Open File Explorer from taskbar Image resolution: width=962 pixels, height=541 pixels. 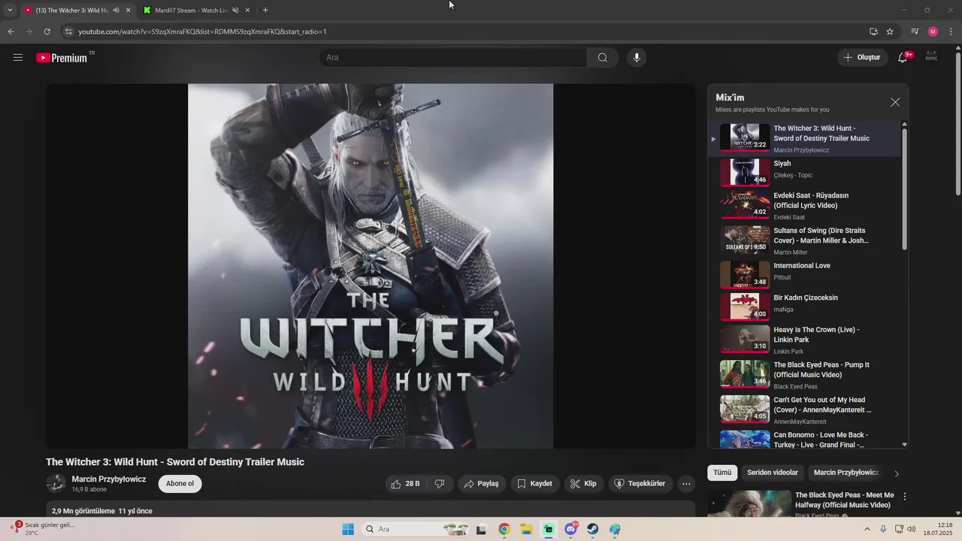(x=526, y=529)
